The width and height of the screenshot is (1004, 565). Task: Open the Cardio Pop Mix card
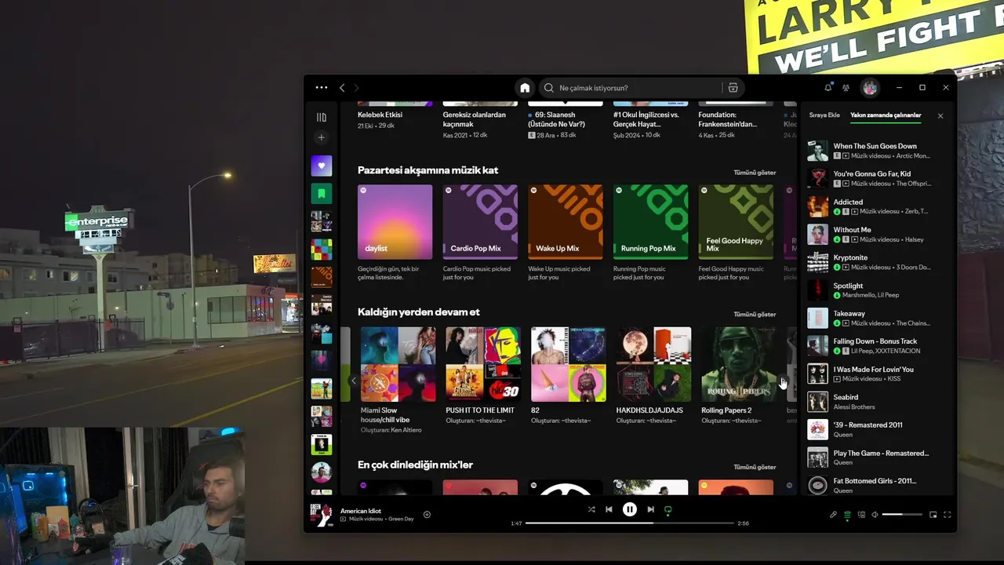480,233
